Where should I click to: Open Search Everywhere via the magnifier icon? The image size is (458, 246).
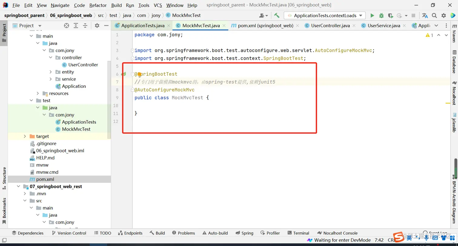pyautogui.click(x=434, y=15)
